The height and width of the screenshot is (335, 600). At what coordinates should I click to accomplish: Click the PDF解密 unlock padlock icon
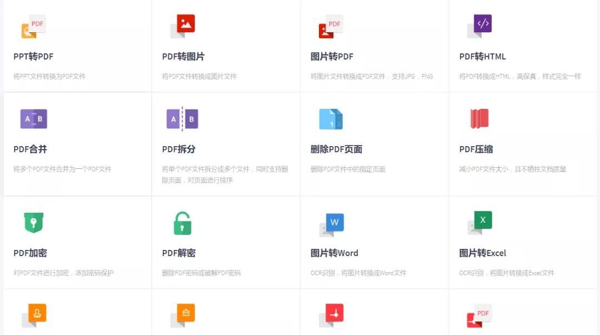pyautogui.click(x=181, y=222)
